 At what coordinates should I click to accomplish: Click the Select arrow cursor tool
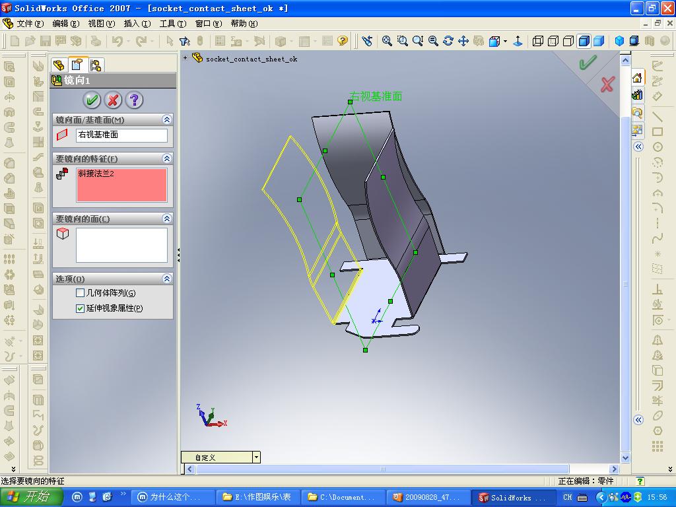point(170,41)
